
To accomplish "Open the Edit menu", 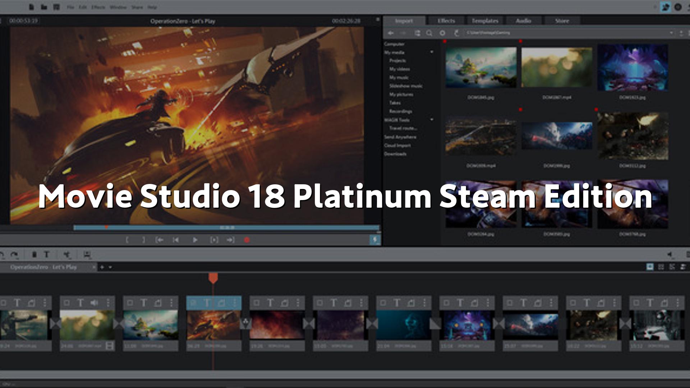I will pyautogui.click(x=83, y=7).
